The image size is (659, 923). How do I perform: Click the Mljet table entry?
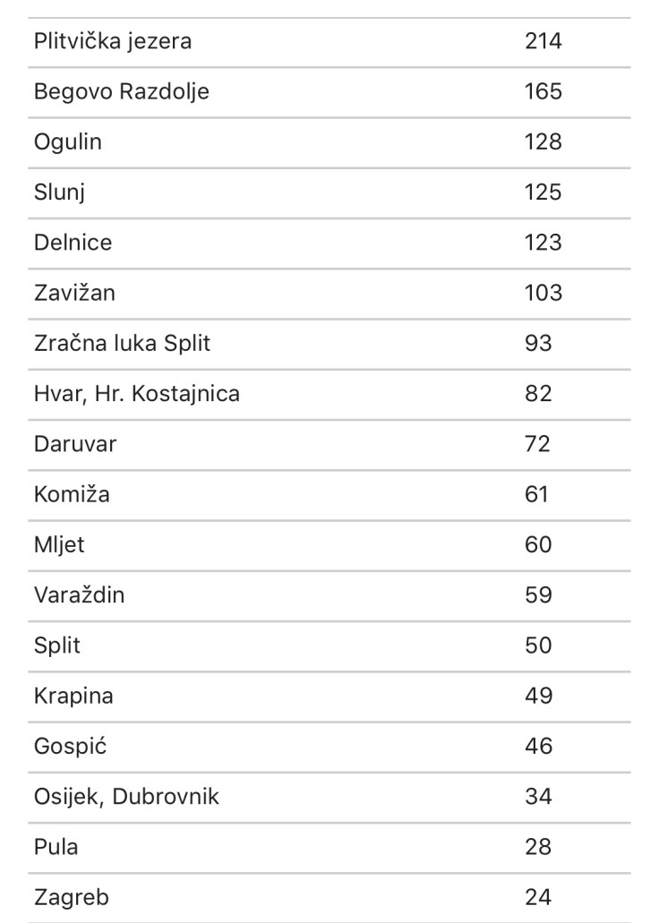point(59,544)
